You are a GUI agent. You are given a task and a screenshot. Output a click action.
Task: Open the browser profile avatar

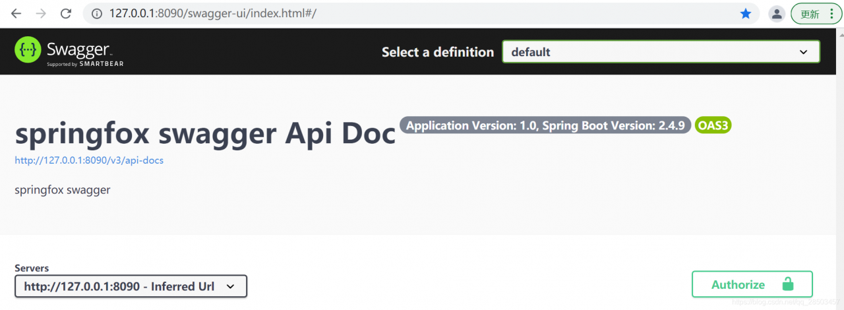point(777,14)
